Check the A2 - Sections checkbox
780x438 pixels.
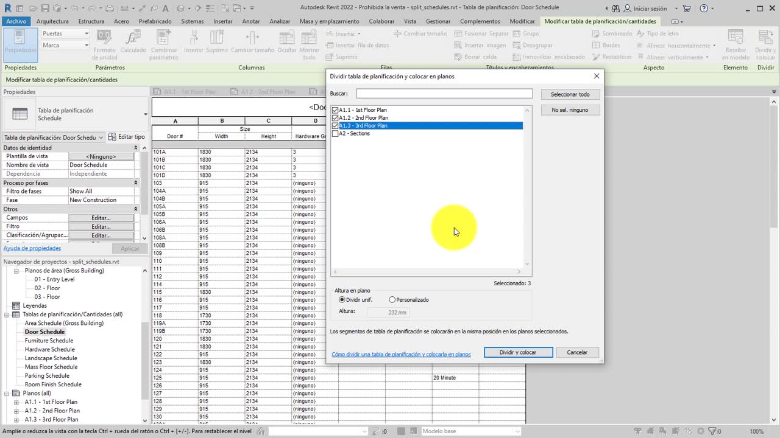coord(335,133)
